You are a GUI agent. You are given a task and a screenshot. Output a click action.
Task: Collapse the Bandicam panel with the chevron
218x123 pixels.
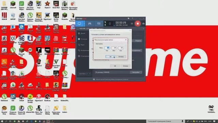click(143, 28)
